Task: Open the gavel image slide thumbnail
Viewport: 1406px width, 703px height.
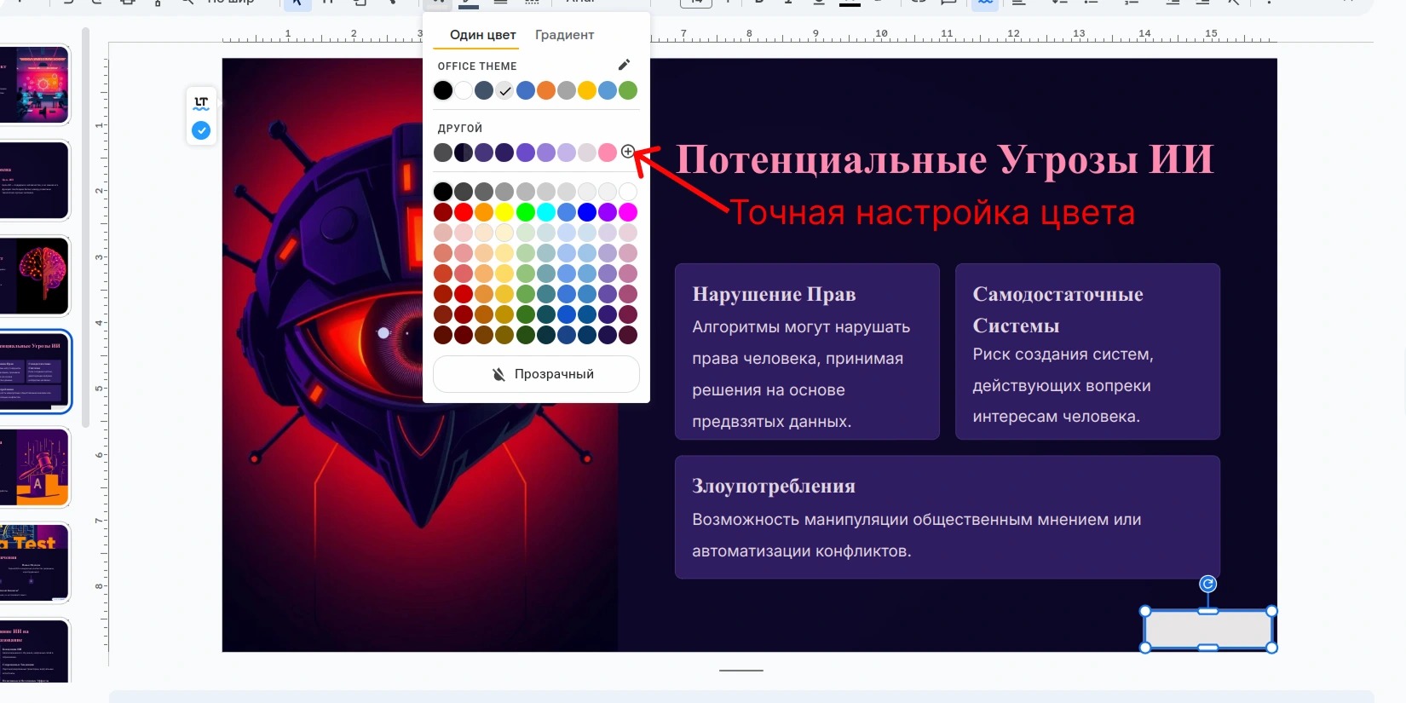Action: (34, 467)
